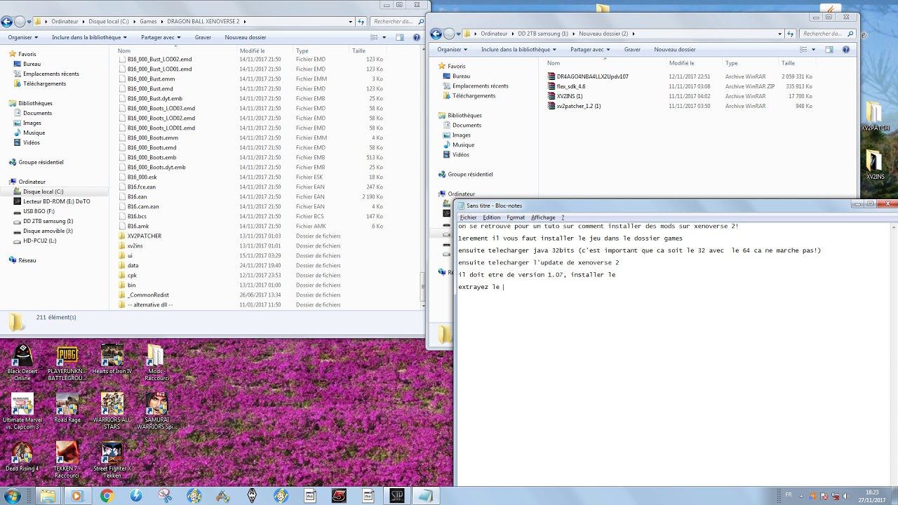Focus the search box in Nouveau dossier (2) window
This screenshot has width=898, height=505.
click(x=827, y=34)
